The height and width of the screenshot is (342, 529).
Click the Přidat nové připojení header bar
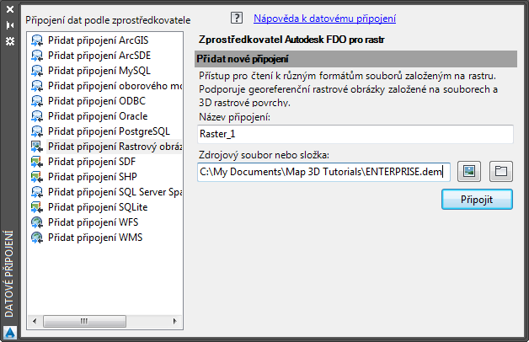coord(355,59)
